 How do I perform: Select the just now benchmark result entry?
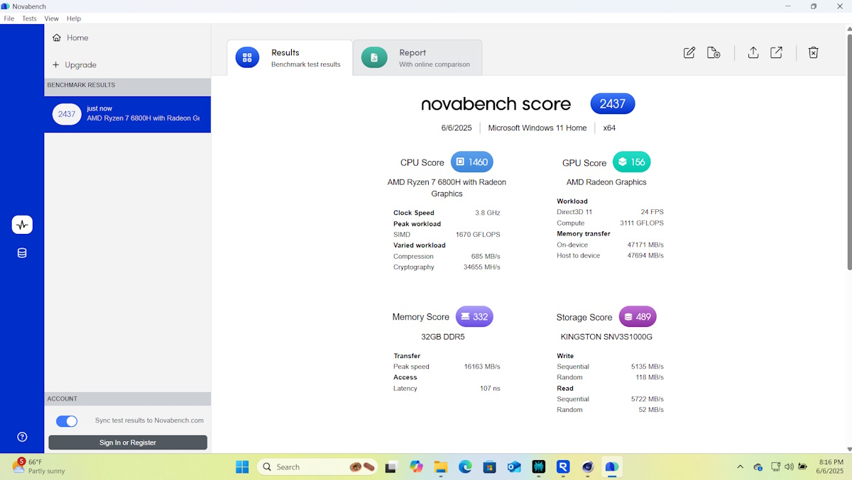(x=128, y=113)
